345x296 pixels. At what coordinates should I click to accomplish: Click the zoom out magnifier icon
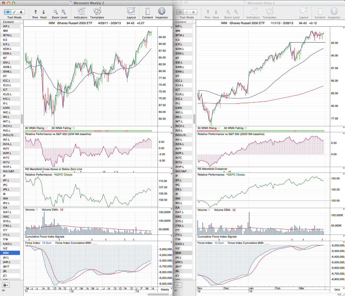(55, 12)
